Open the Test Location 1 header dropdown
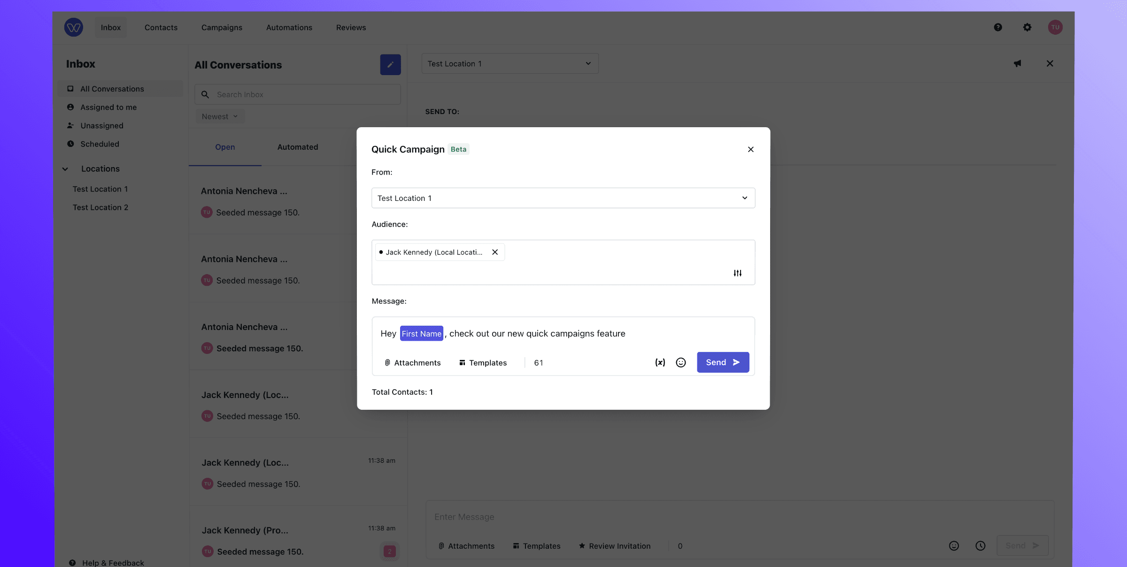 (509, 64)
